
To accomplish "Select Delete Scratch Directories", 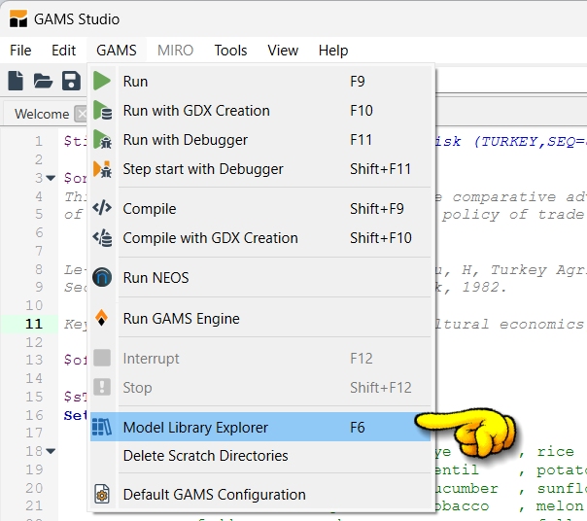I will (x=260, y=456).
